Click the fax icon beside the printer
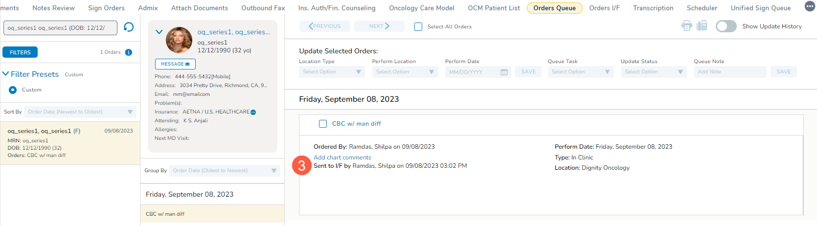 (702, 26)
